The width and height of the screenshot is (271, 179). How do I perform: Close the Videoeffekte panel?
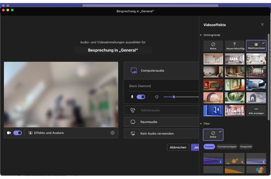[x=262, y=24]
